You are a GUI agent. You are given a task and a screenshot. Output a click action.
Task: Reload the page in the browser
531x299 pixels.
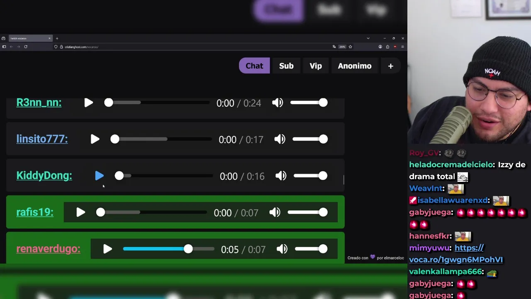pyautogui.click(x=26, y=47)
